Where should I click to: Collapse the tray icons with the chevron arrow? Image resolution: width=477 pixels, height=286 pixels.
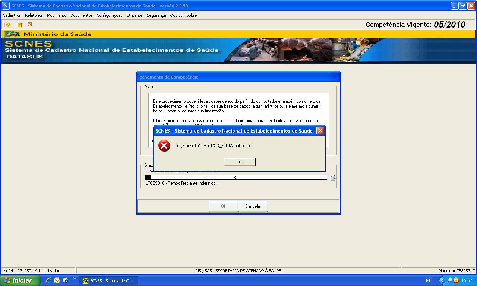442,280
